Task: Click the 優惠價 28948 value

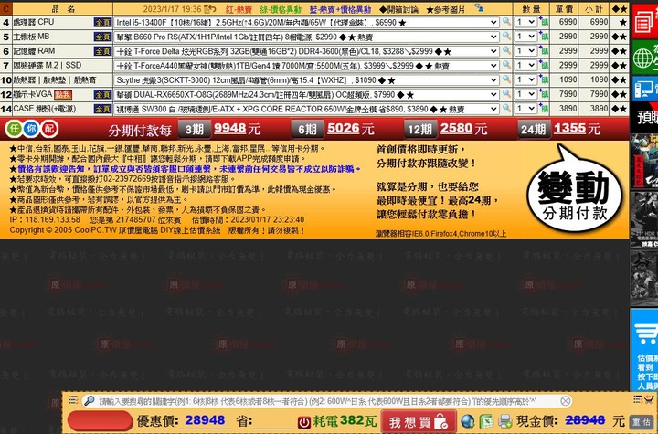Action: (x=205, y=420)
